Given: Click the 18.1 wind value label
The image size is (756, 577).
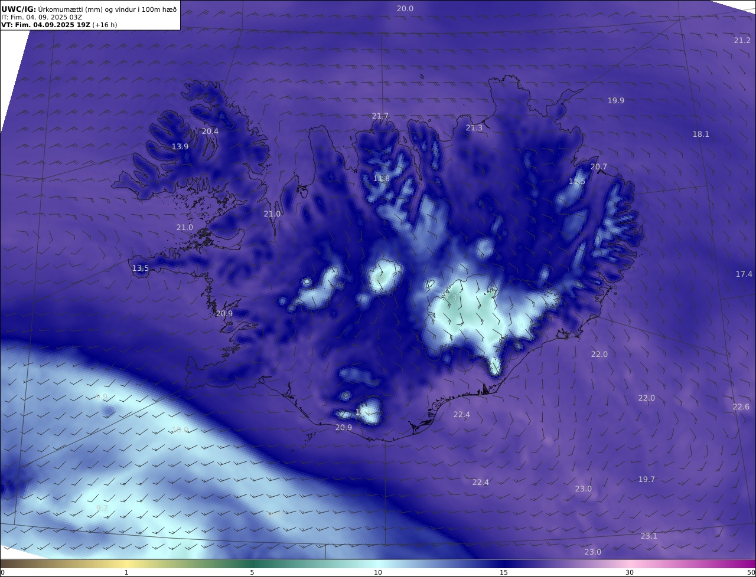Looking at the screenshot, I should [x=700, y=135].
